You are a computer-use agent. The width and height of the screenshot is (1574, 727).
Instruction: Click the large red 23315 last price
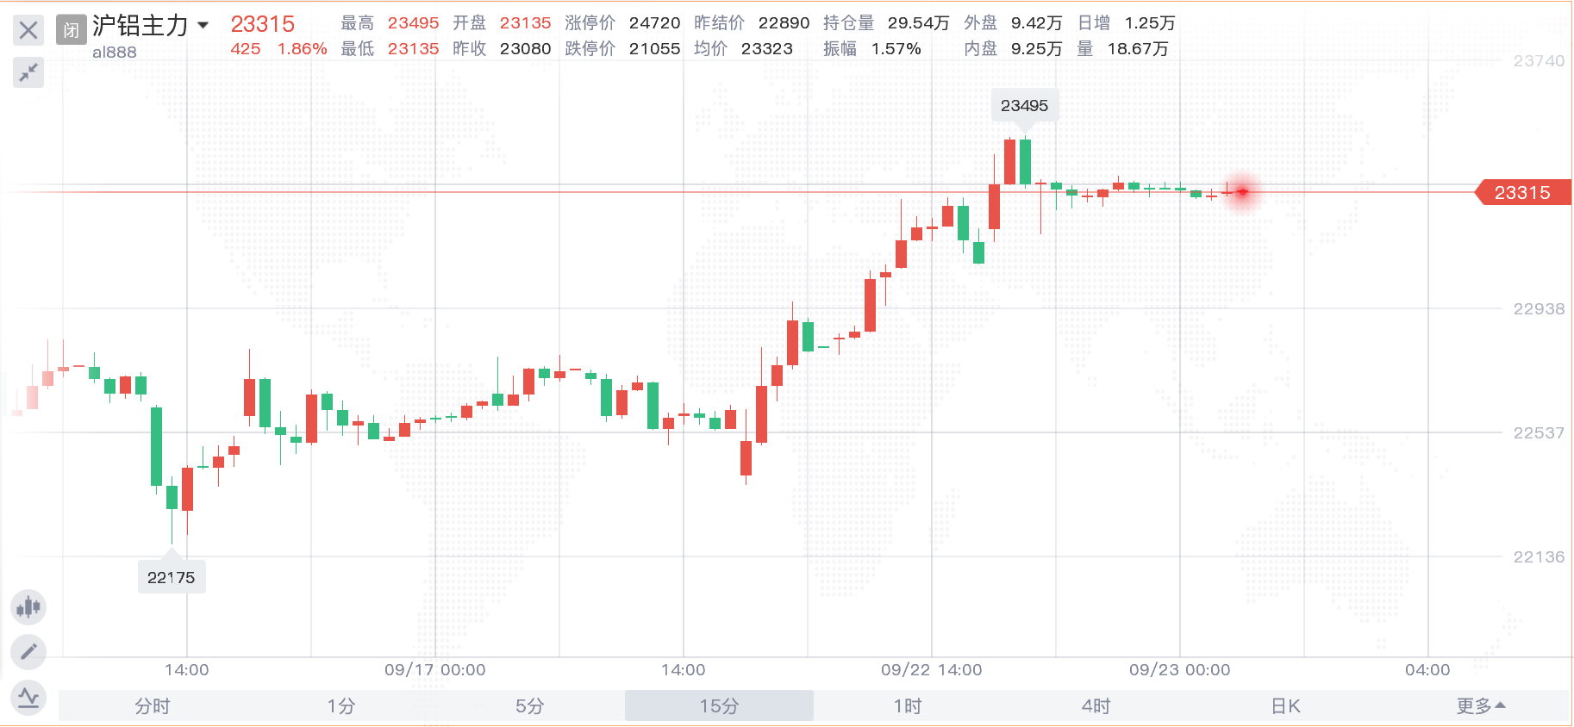(x=262, y=24)
